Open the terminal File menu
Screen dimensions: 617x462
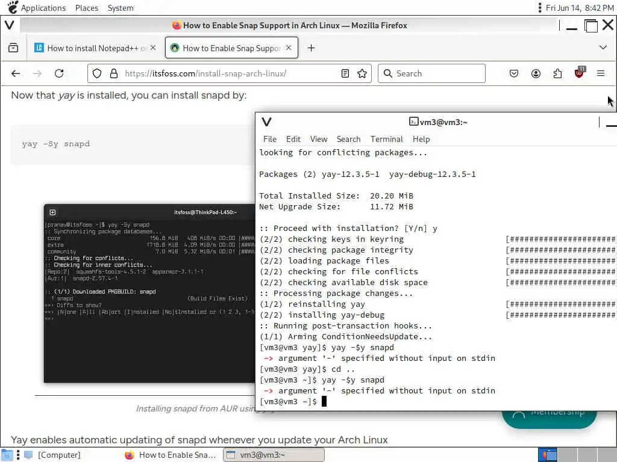coord(269,139)
